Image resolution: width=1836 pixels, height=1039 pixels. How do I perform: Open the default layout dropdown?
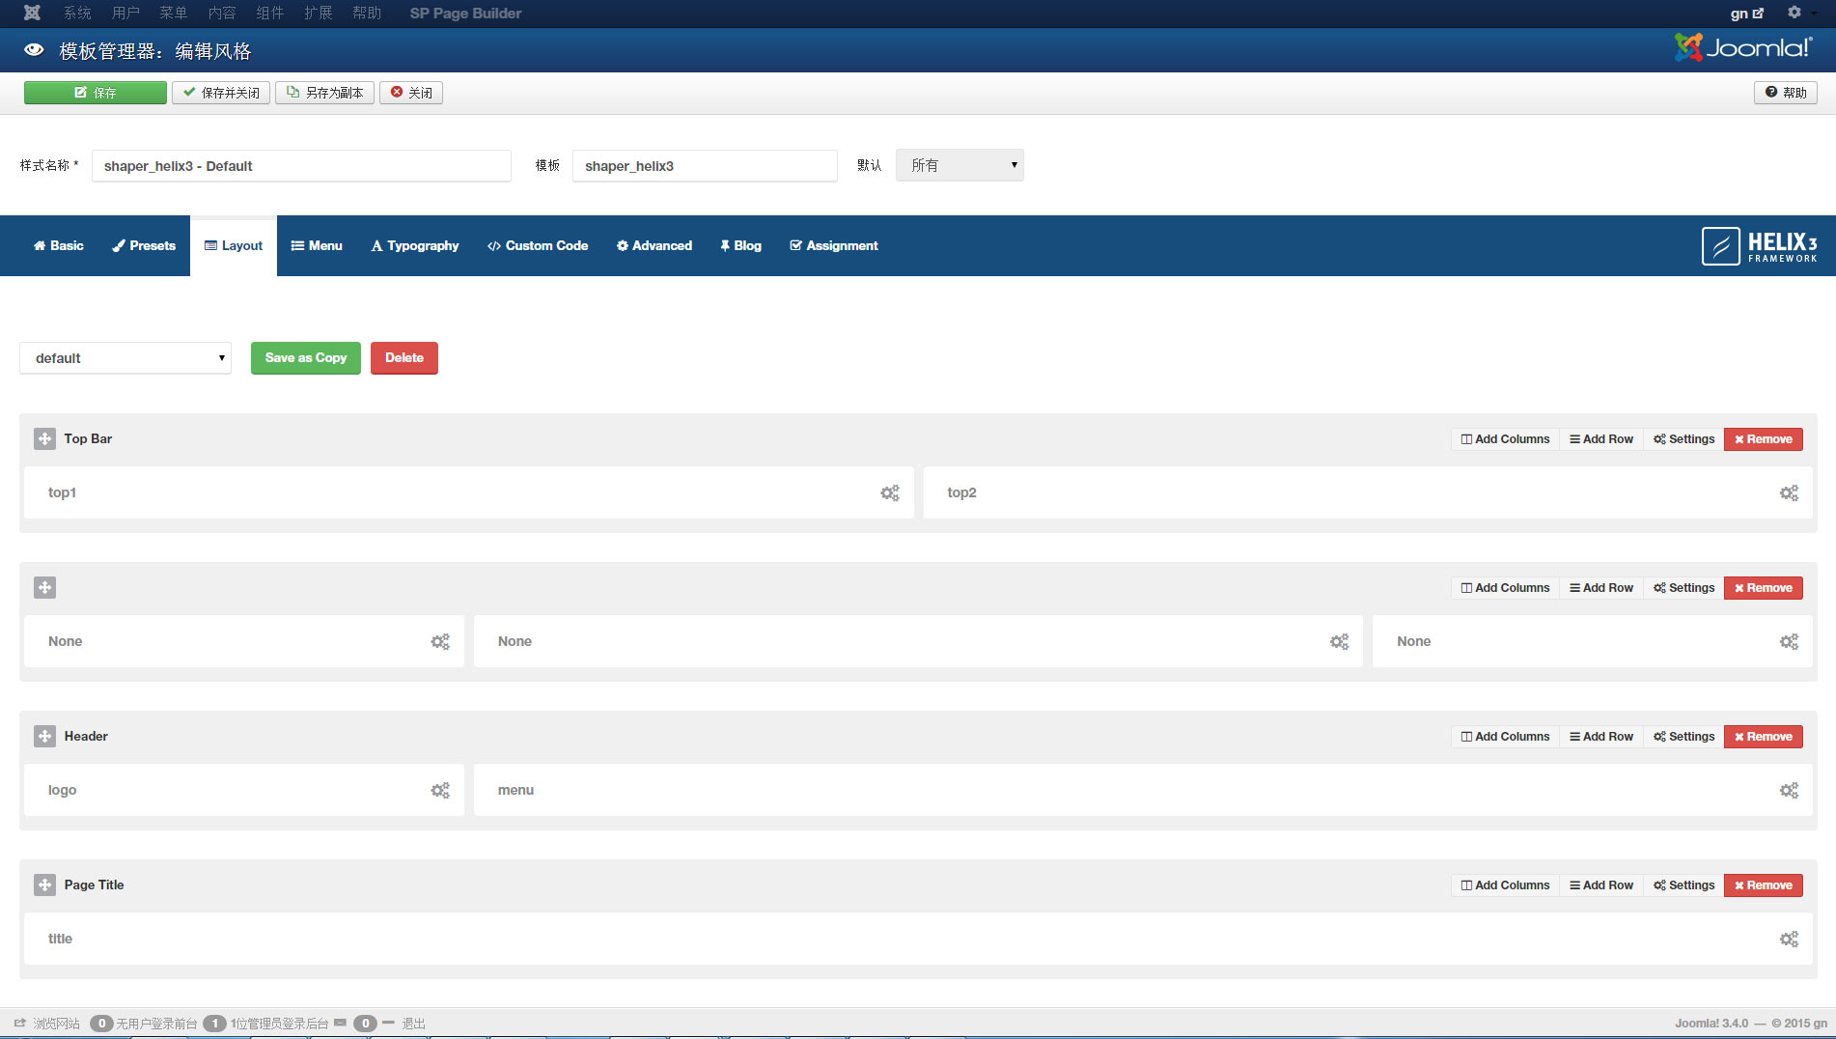(125, 358)
